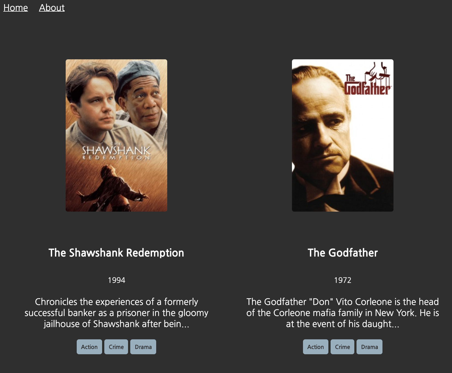The height and width of the screenshot is (373, 452).
Task: Open The Godfather poster image
Action: (343, 135)
